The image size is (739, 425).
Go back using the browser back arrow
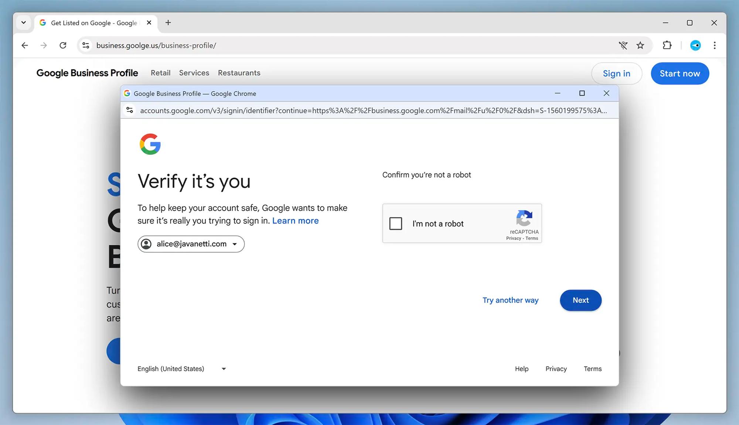coord(25,45)
